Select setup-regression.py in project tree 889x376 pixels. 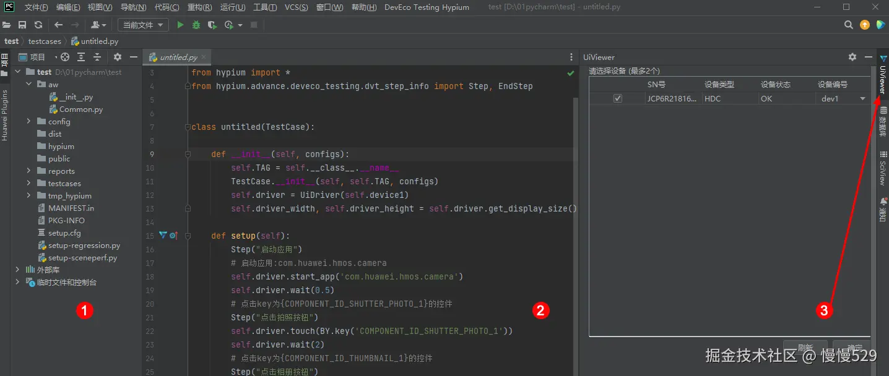coord(79,246)
